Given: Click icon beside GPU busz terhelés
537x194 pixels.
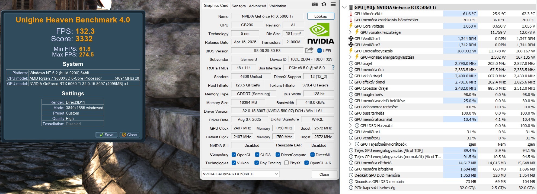Looking at the screenshot, I should (x=351, y=113).
